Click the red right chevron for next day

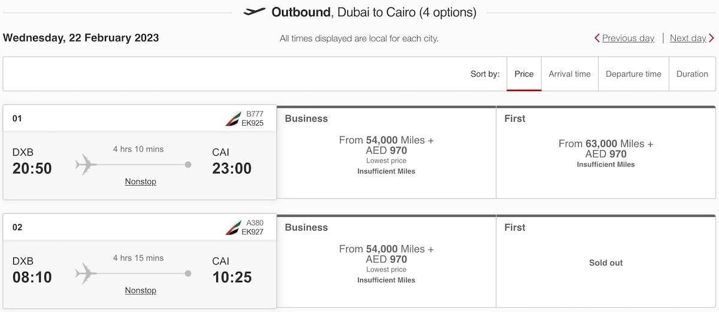click(x=711, y=38)
